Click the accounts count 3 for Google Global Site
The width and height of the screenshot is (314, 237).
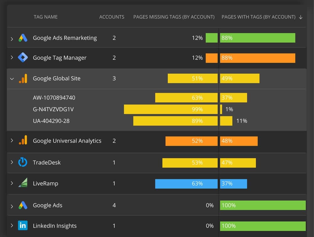[x=114, y=78]
